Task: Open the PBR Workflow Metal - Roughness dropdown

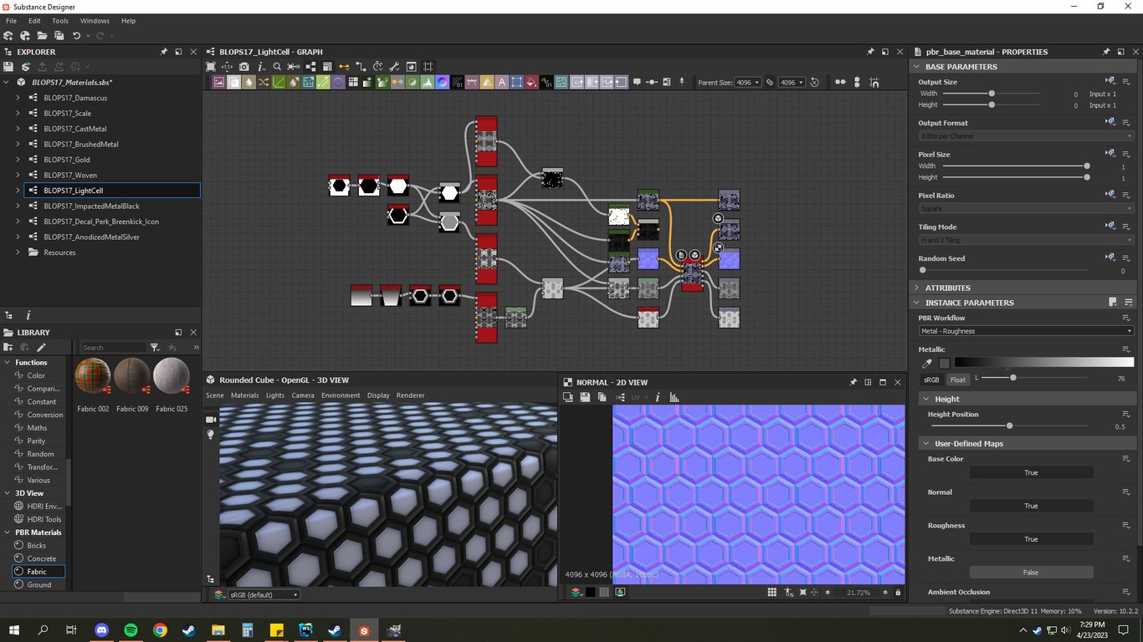Action: [1026, 331]
